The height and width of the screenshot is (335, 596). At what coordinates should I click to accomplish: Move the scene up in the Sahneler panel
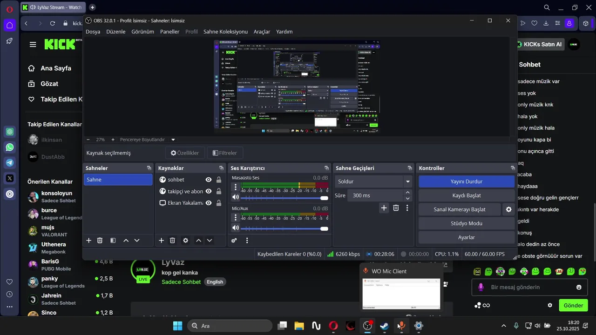[126, 241]
